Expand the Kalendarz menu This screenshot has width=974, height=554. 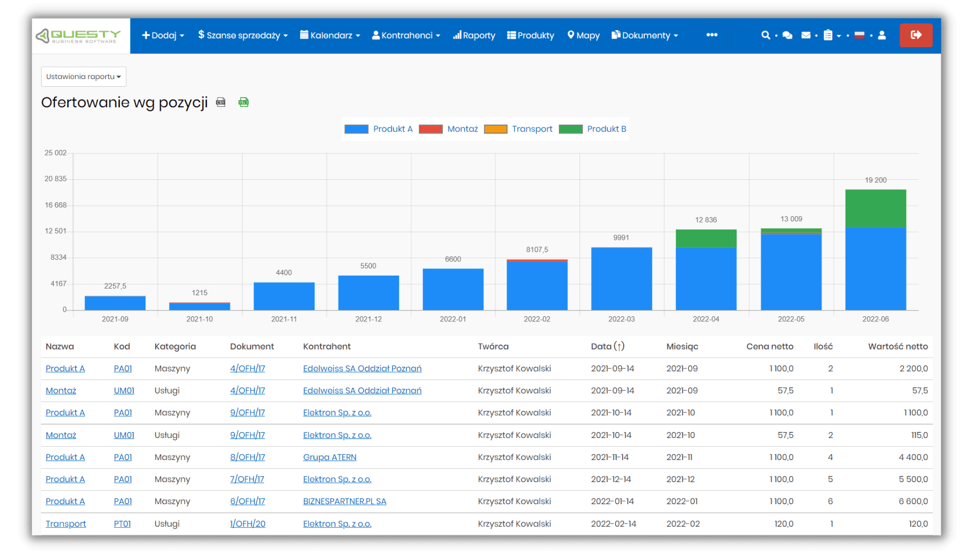coord(330,35)
